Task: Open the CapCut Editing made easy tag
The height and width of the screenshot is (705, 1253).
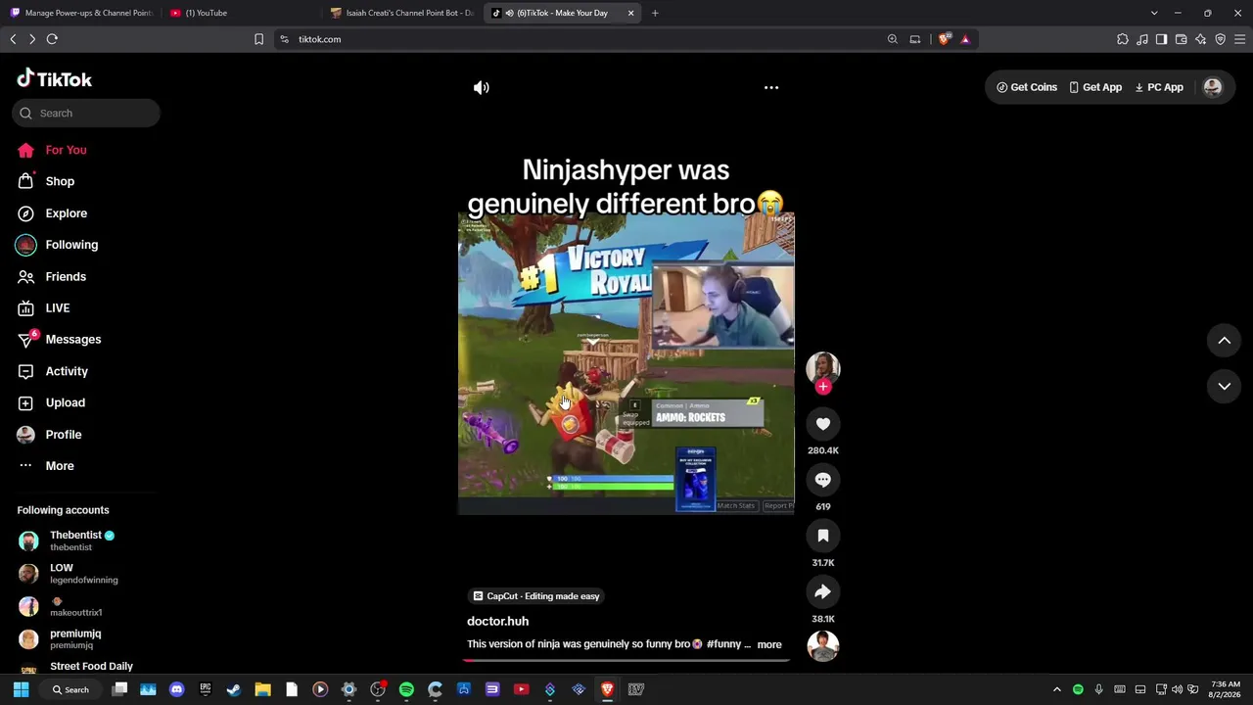Action: coord(535,596)
